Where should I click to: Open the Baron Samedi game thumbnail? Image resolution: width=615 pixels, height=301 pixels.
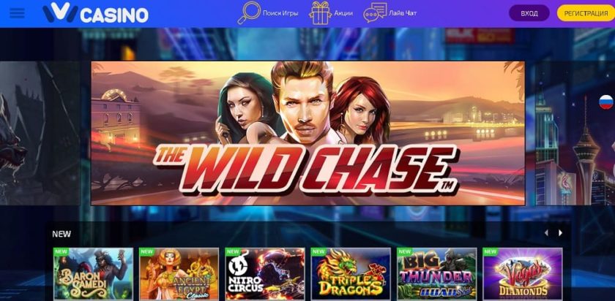(x=94, y=274)
